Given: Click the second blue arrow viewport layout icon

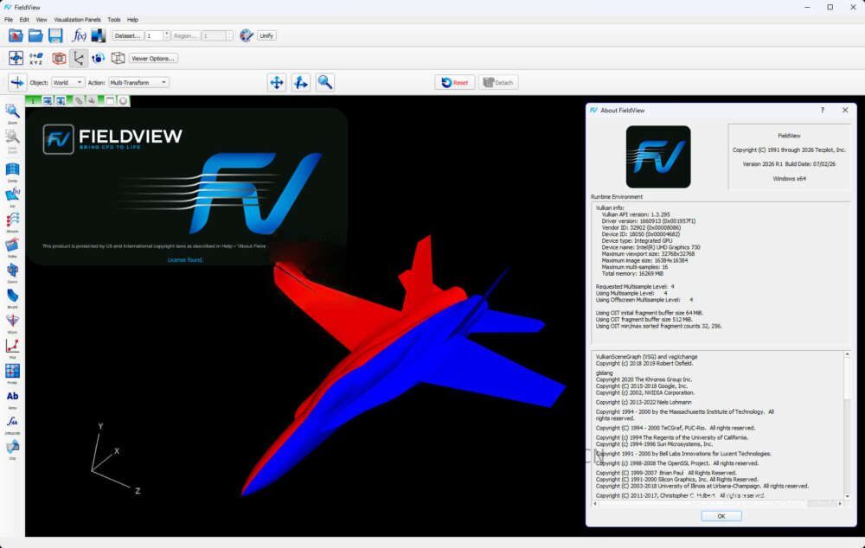Looking at the screenshot, I should coord(61,101).
